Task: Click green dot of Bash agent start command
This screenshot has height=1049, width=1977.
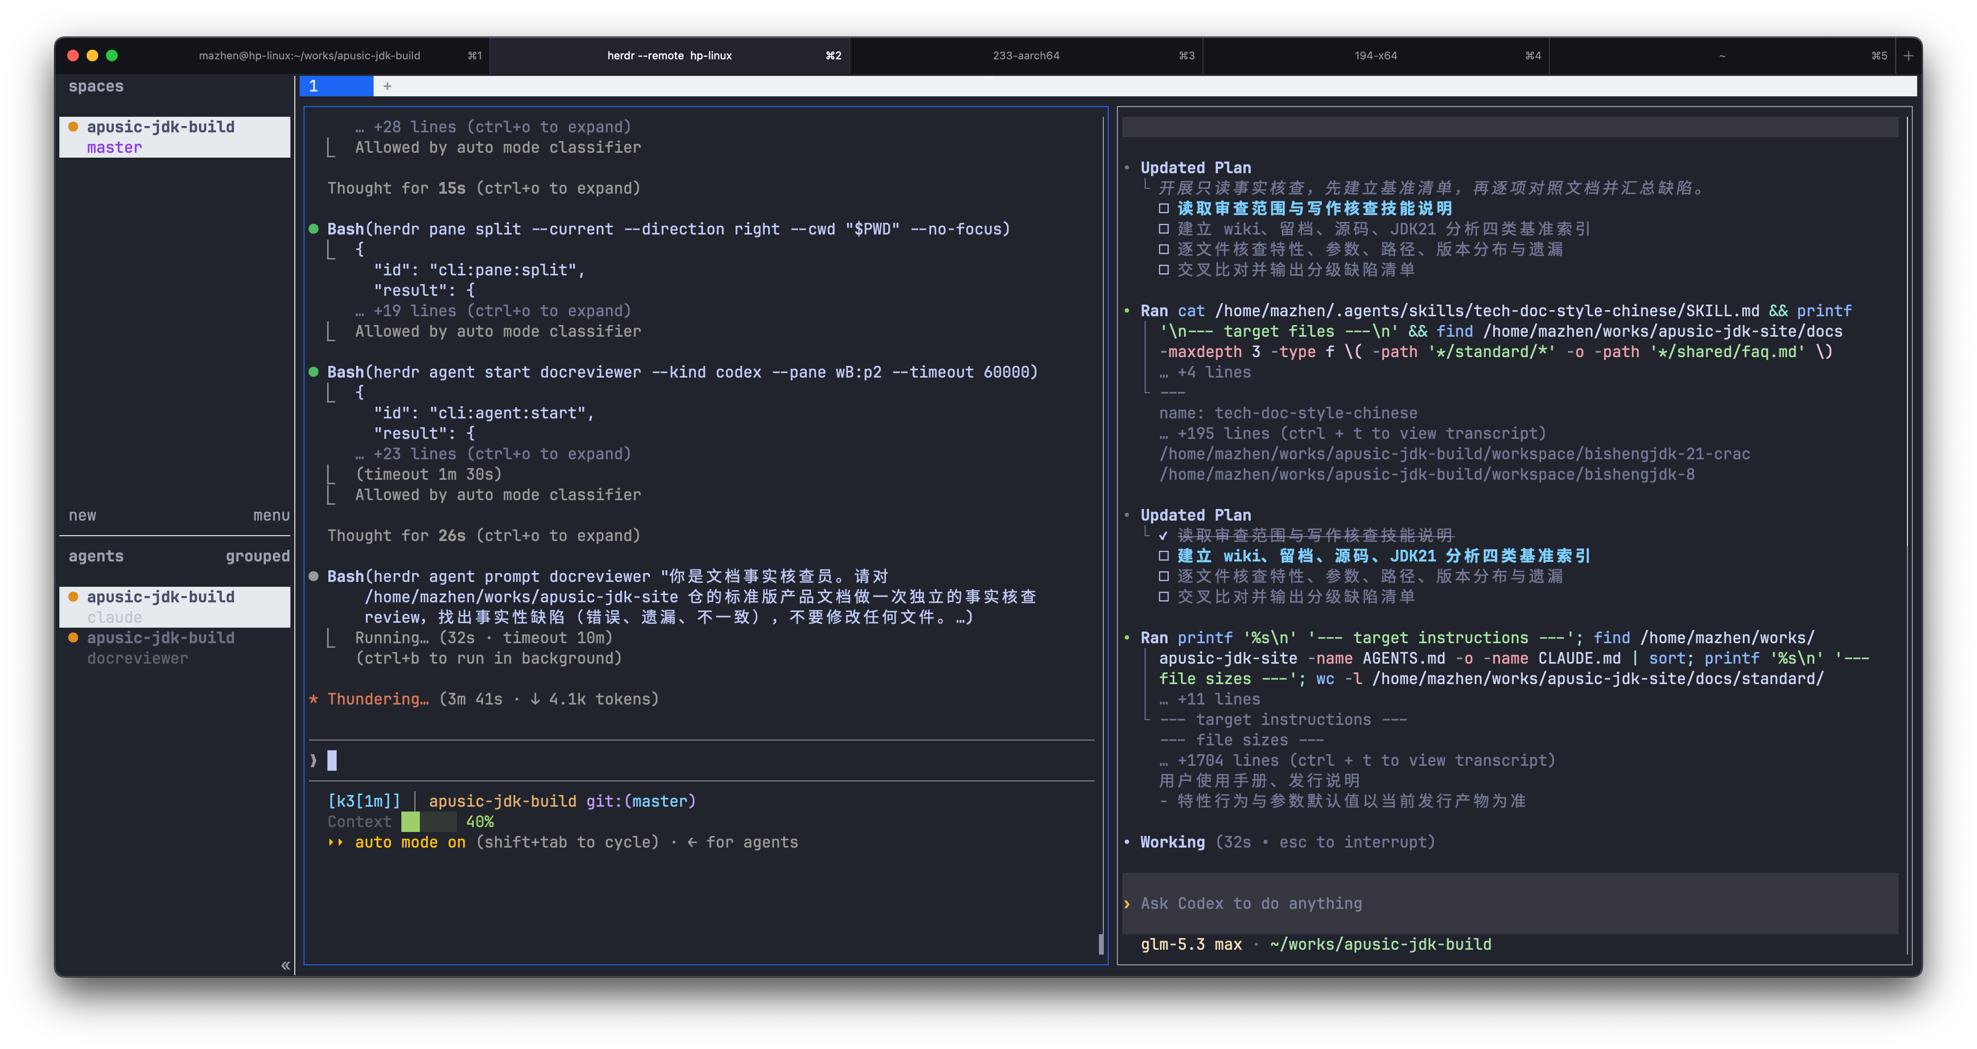Action: point(313,371)
